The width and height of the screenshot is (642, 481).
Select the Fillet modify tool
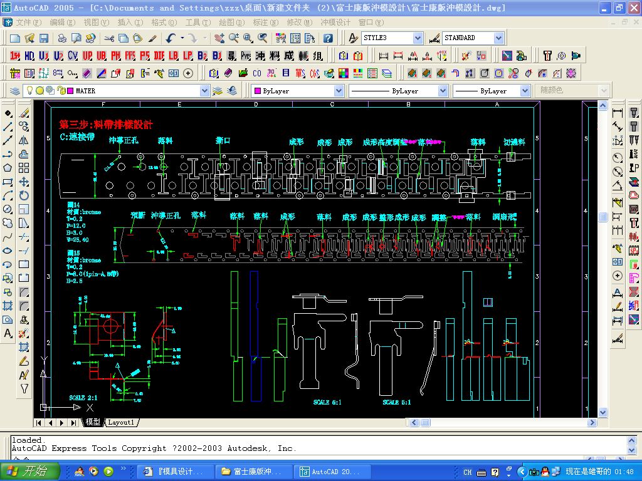click(x=24, y=306)
